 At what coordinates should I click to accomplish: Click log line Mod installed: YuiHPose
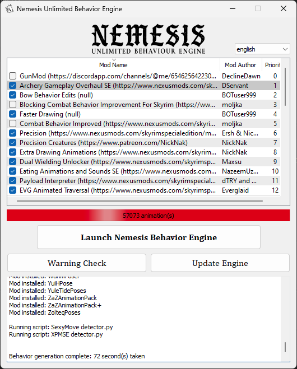(x=41, y=283)
